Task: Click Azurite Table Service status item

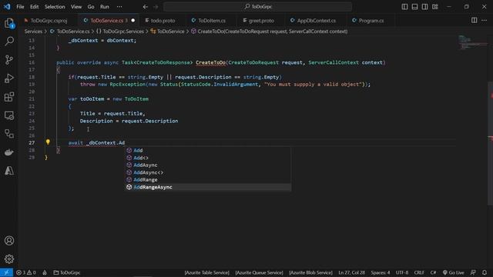Action: coord(206,272)
